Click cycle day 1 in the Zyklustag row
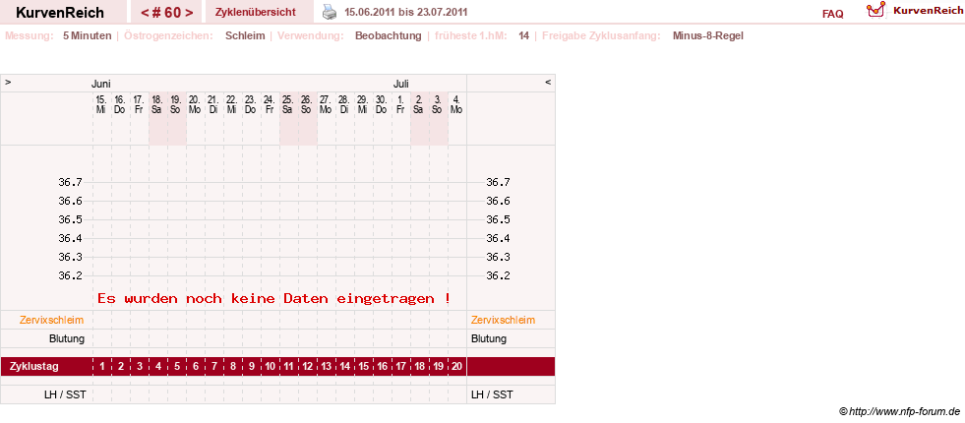This screenshot has height=423, width=965. pyautogui.click(x=102, y=366)
